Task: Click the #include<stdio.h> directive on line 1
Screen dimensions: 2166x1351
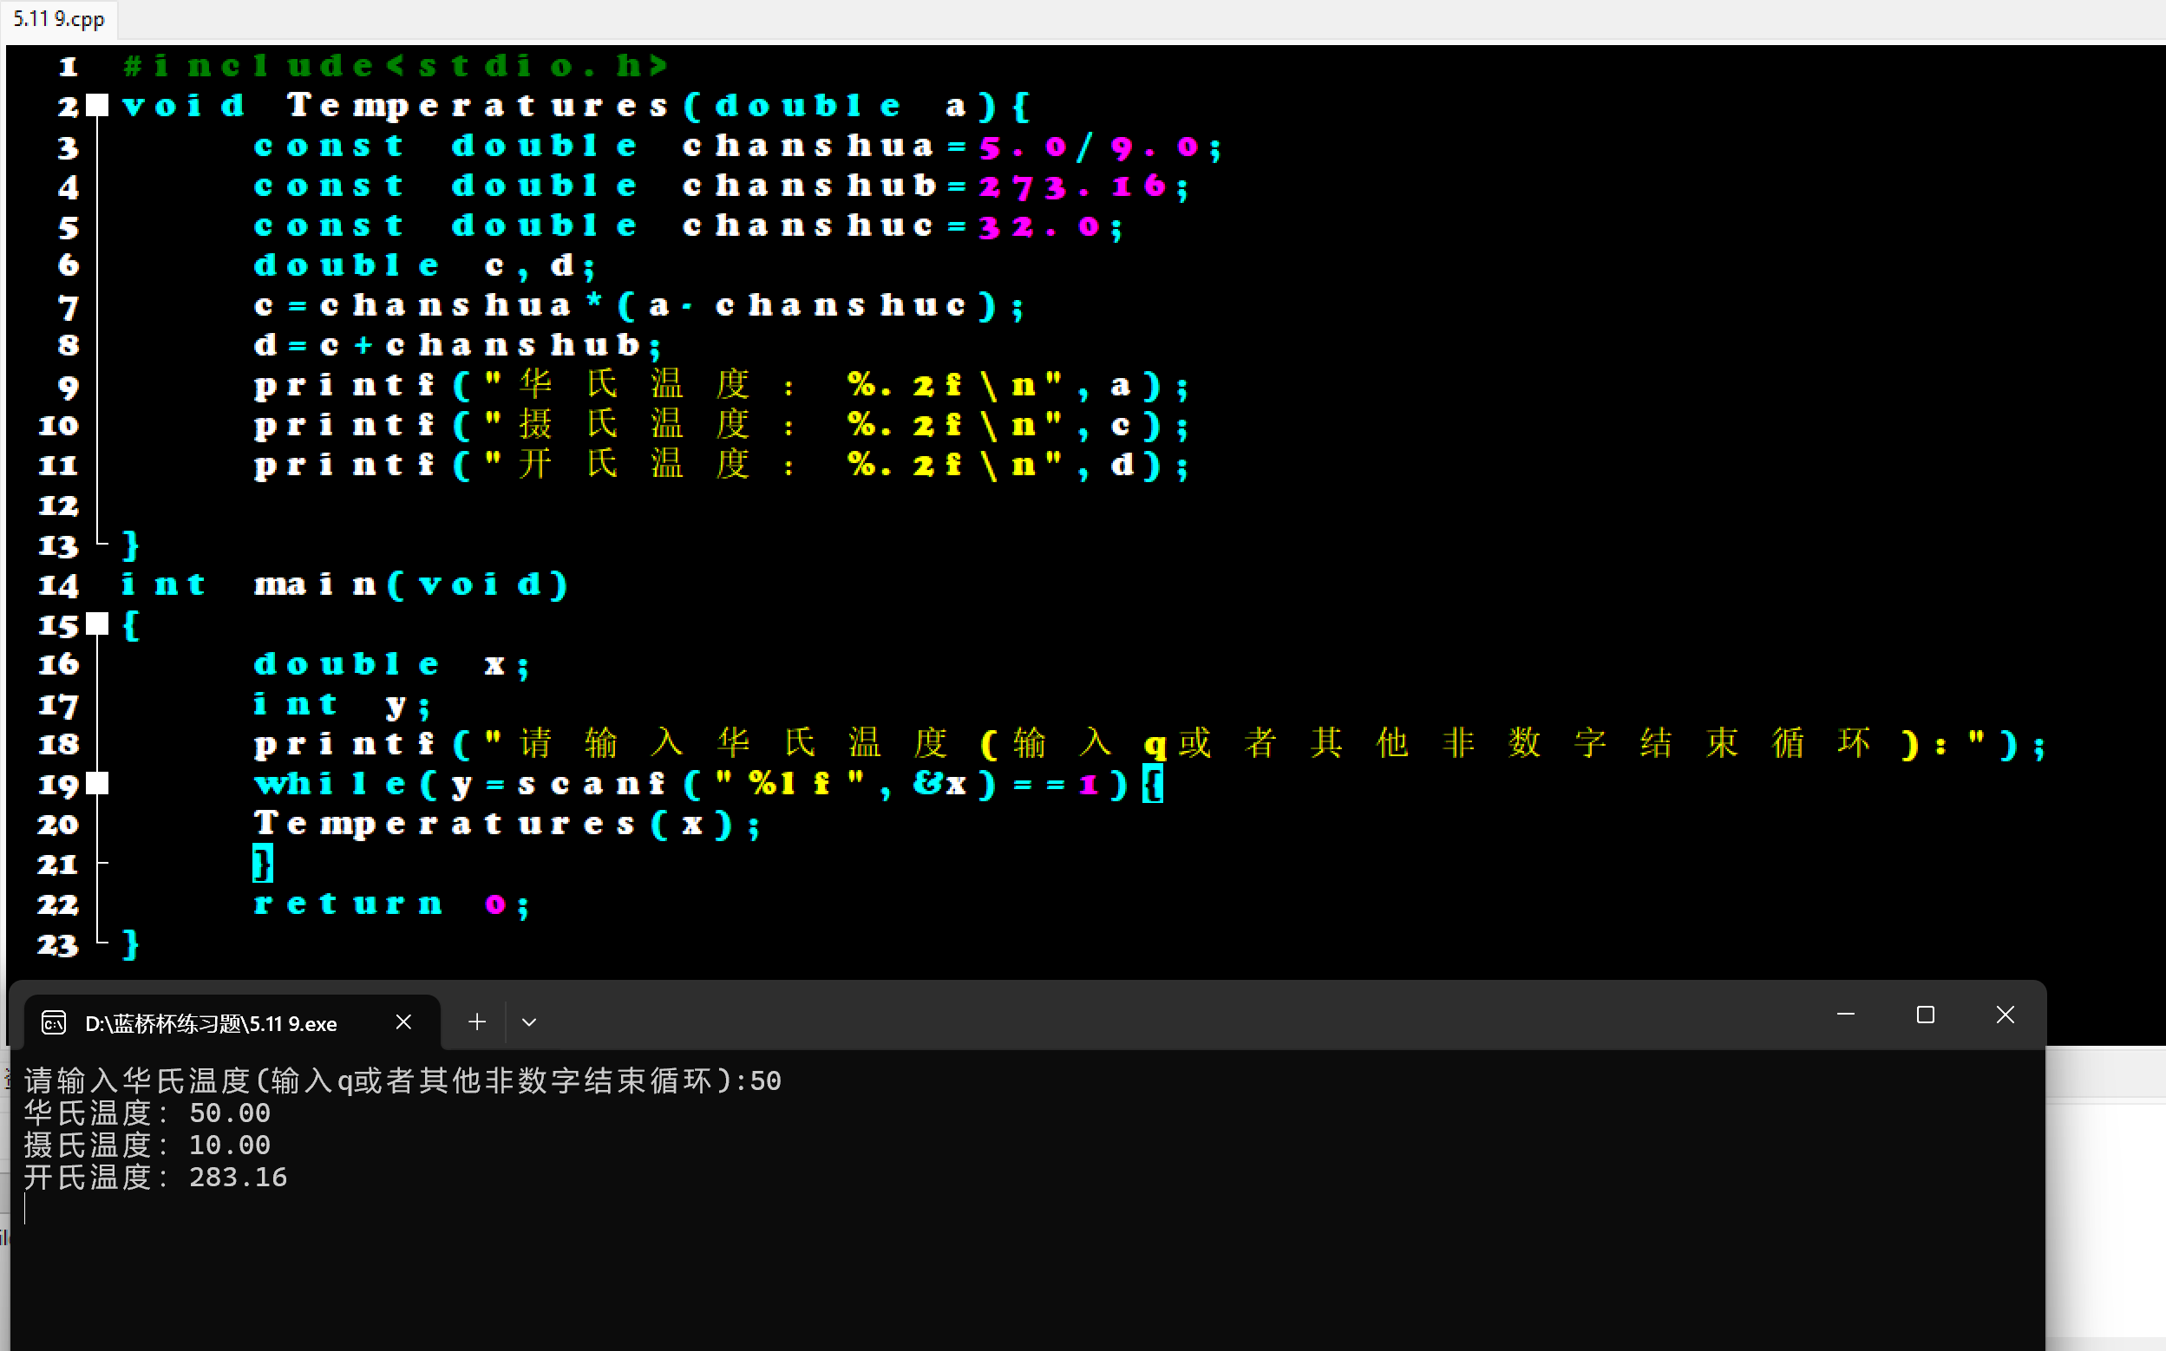Action: [395, 66]
